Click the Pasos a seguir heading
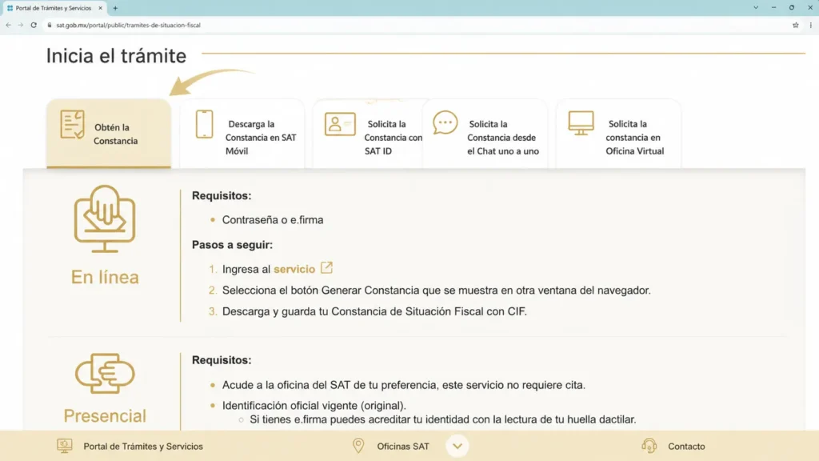The width and height of the screenshot is (819, 461). click(x=233, y=245)
